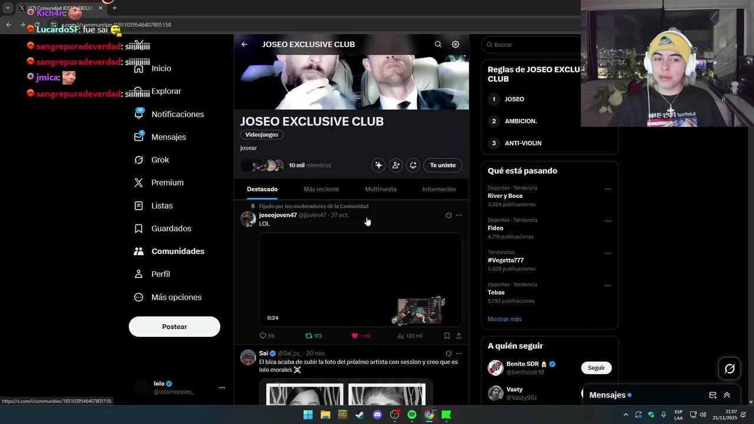Viewport: 754px width, 424px height.
Task: Open options for Fideo trend
Action: pos(608,221)
